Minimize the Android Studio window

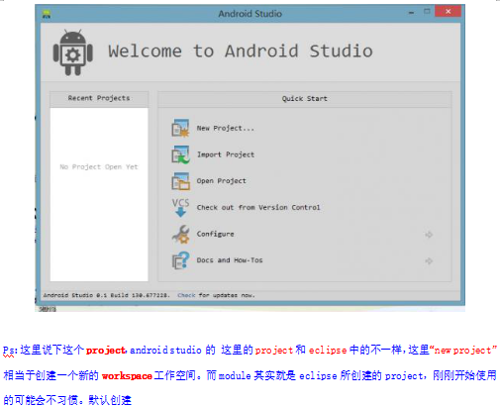point(411,13)
